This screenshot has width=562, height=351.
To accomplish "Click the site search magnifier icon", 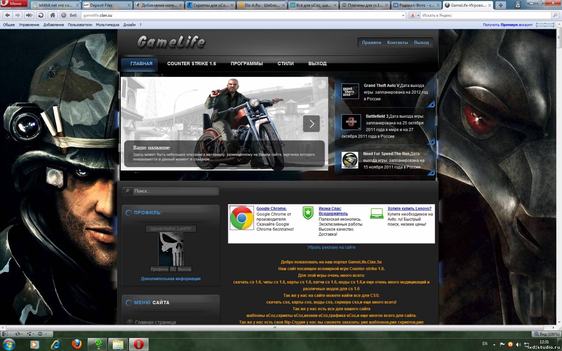I will [x=128, y=191].
